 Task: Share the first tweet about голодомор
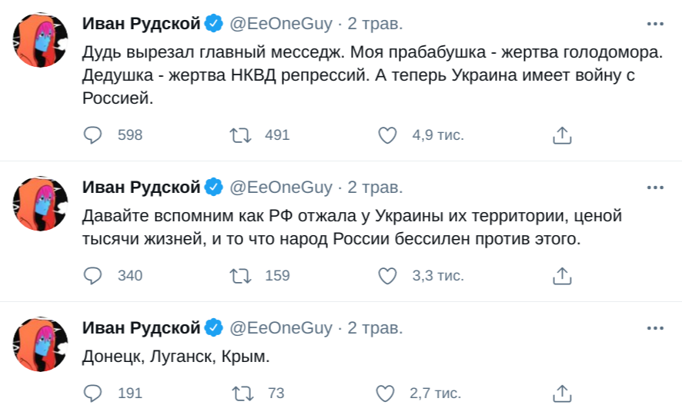coord(562,135)
